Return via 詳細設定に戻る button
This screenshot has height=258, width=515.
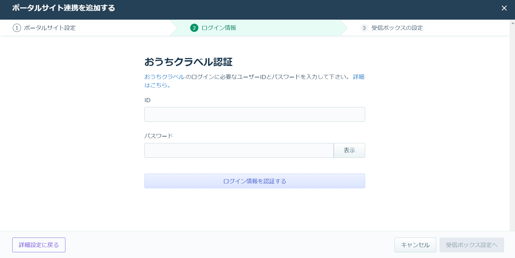(x=39, y=245)
